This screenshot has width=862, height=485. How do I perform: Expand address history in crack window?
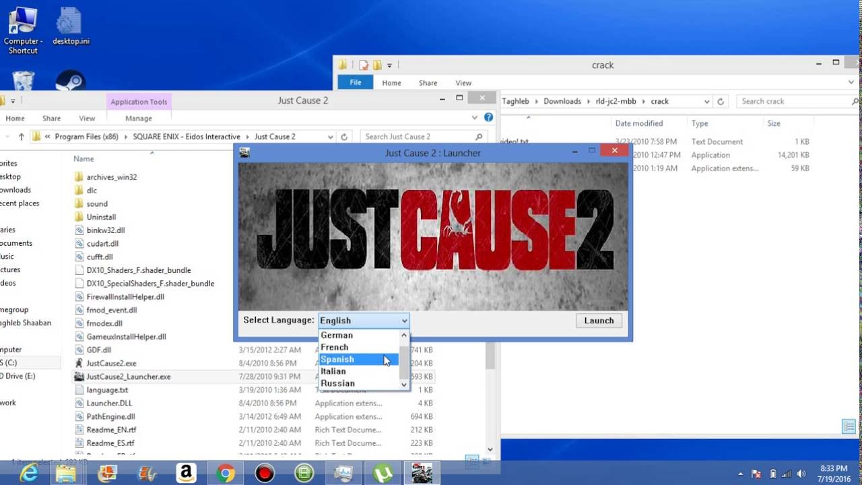706,101
